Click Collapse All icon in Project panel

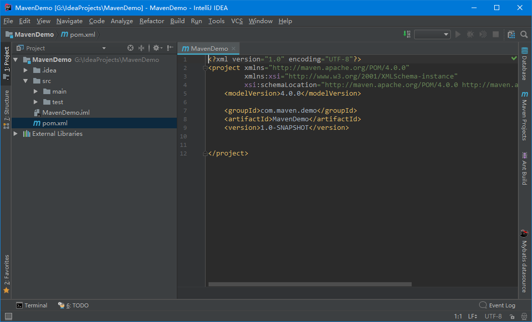tap(141, 48)
